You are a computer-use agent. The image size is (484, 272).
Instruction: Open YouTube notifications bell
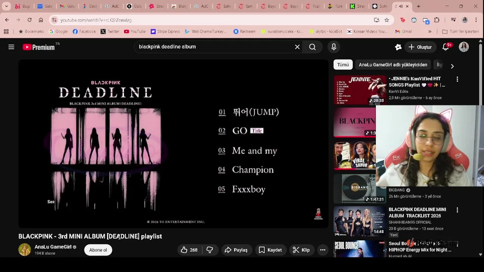pyautogui.click(x=446, y=47)
